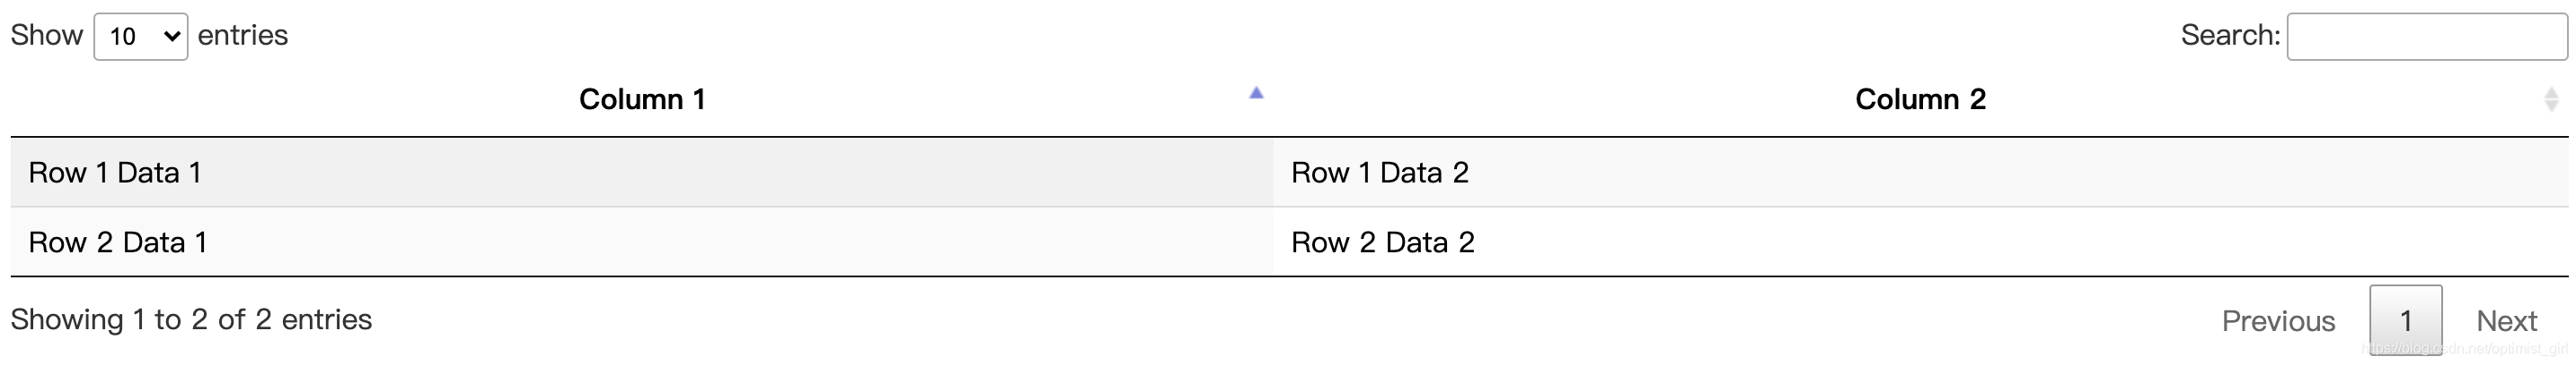Sort the table by the Column 2 header
Image resolution: width=2576 pixels, height=365 pixels.
[x=1920, y=98]
